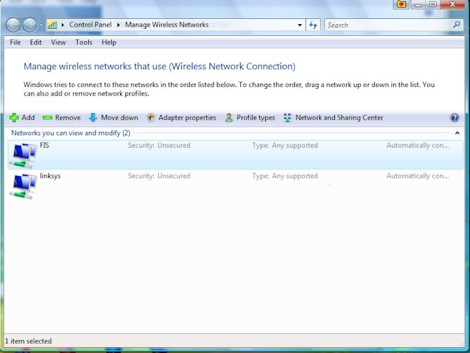Select the linksys network name

pyautogui.click(x=50, y=176)
